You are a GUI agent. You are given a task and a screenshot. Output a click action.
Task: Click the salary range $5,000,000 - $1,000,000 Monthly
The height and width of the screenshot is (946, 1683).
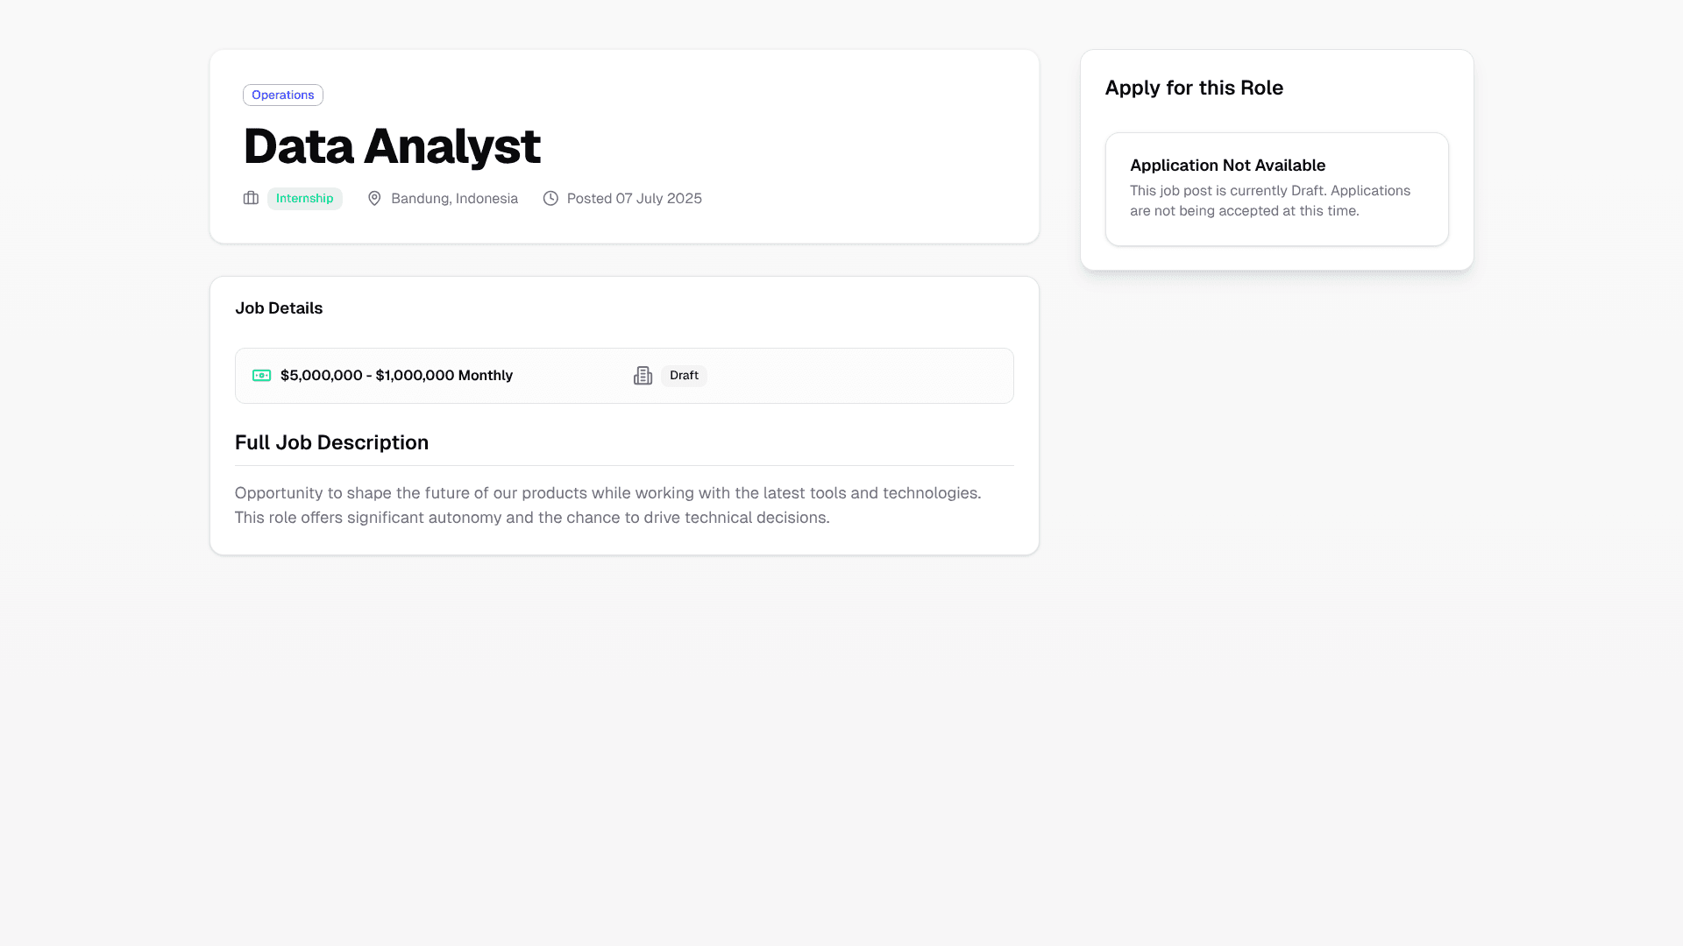coord(396,375)
